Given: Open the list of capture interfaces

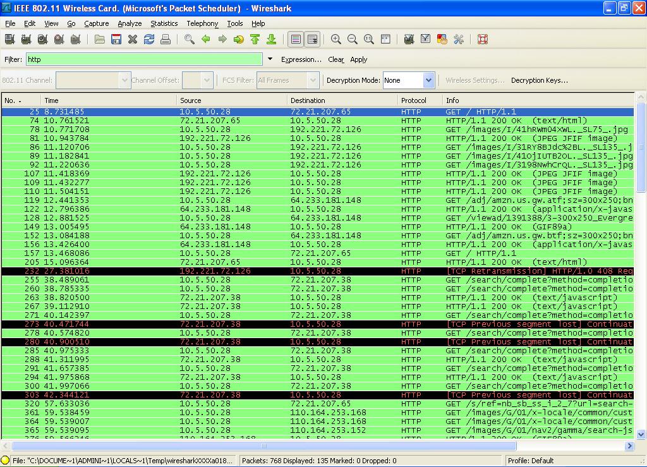Looking at the screenshot, I should pos(10,39).
